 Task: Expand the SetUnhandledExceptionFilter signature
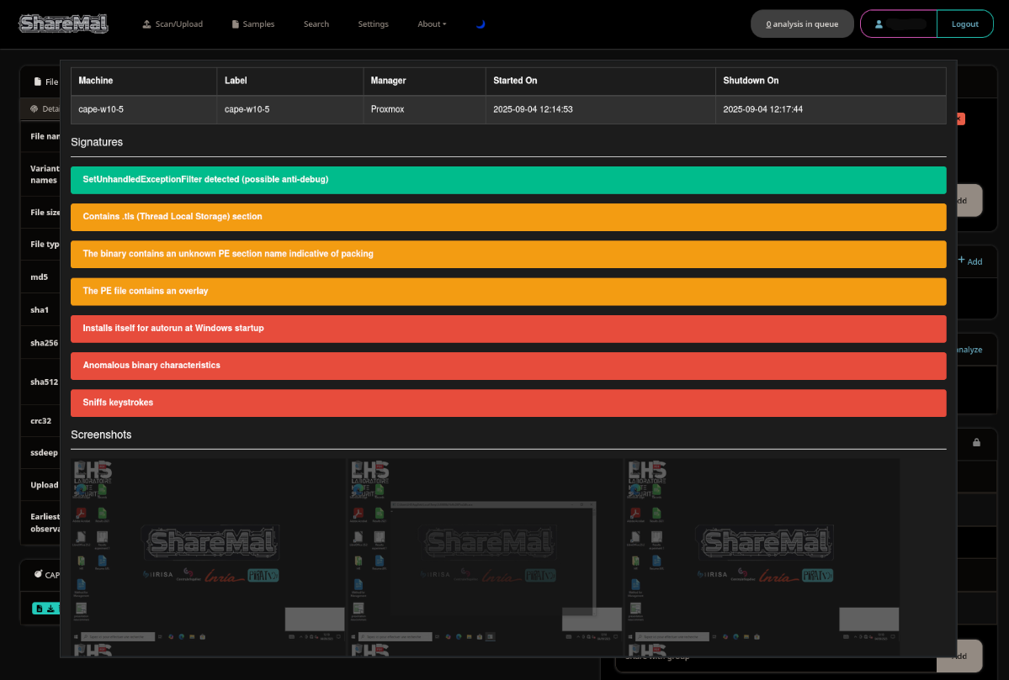pos(508,180)
